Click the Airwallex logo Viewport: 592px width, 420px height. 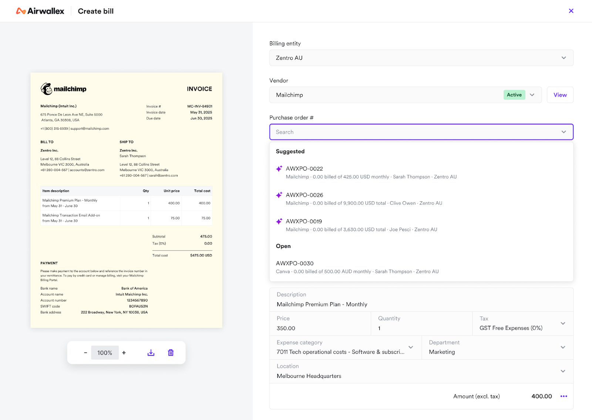click(40, 11)
